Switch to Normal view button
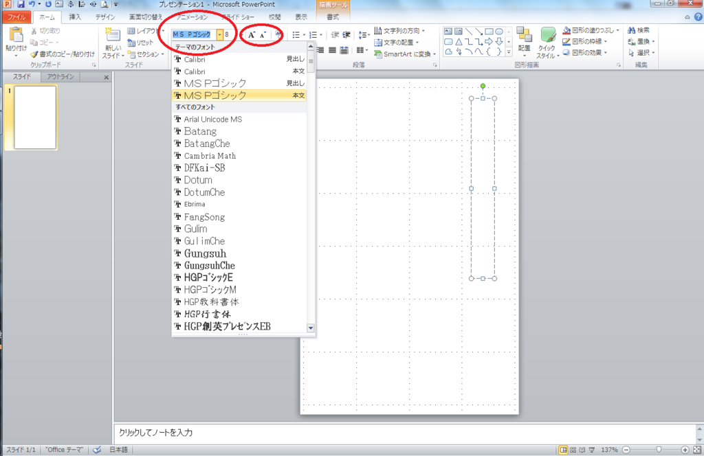This screenshot has height=456, width=704. (563, 449)
